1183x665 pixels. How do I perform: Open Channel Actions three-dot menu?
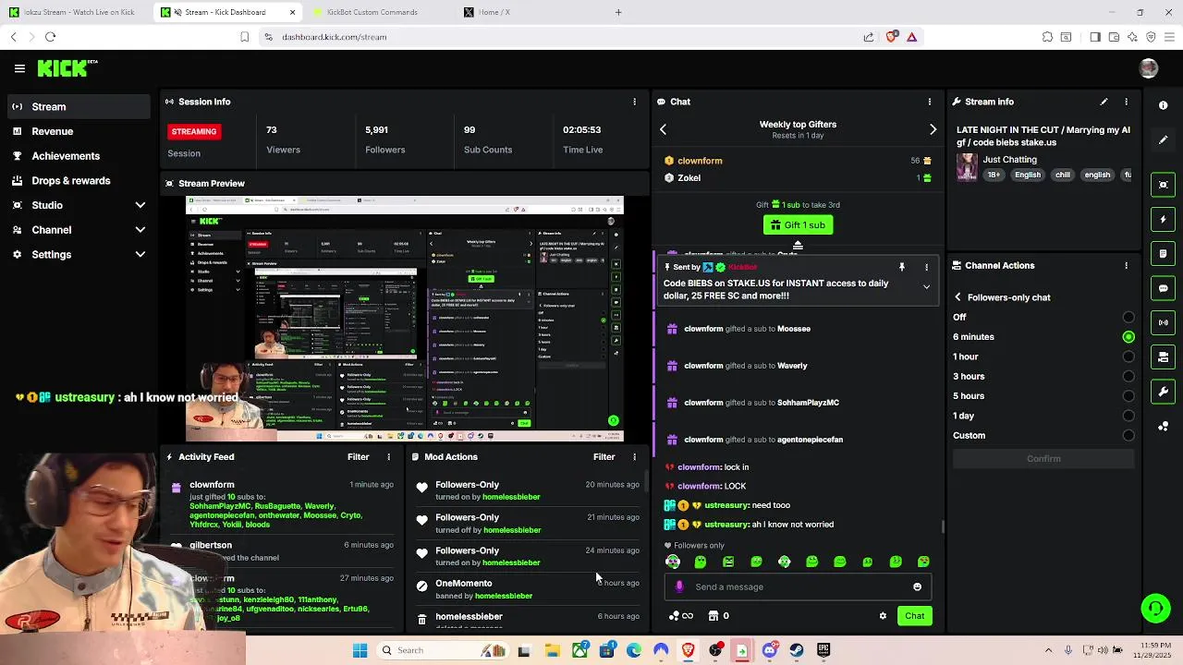(1126, 265)
